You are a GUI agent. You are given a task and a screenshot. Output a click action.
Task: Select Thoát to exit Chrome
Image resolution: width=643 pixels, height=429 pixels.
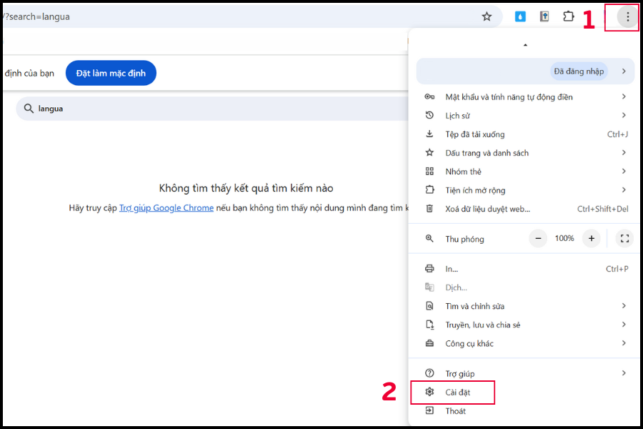point(455,411)
